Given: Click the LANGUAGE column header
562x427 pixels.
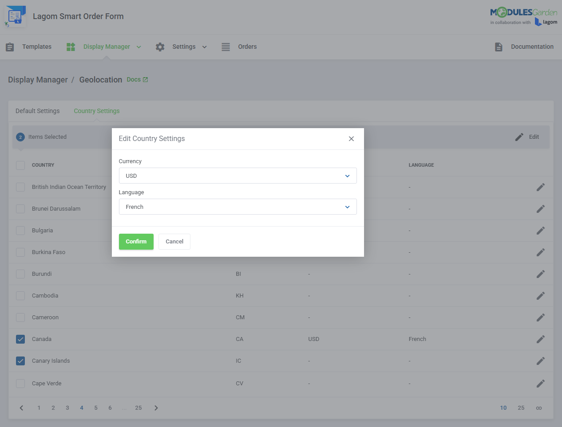Looking at the screenshot, I should pyautogui.click(x=421, y=165).
